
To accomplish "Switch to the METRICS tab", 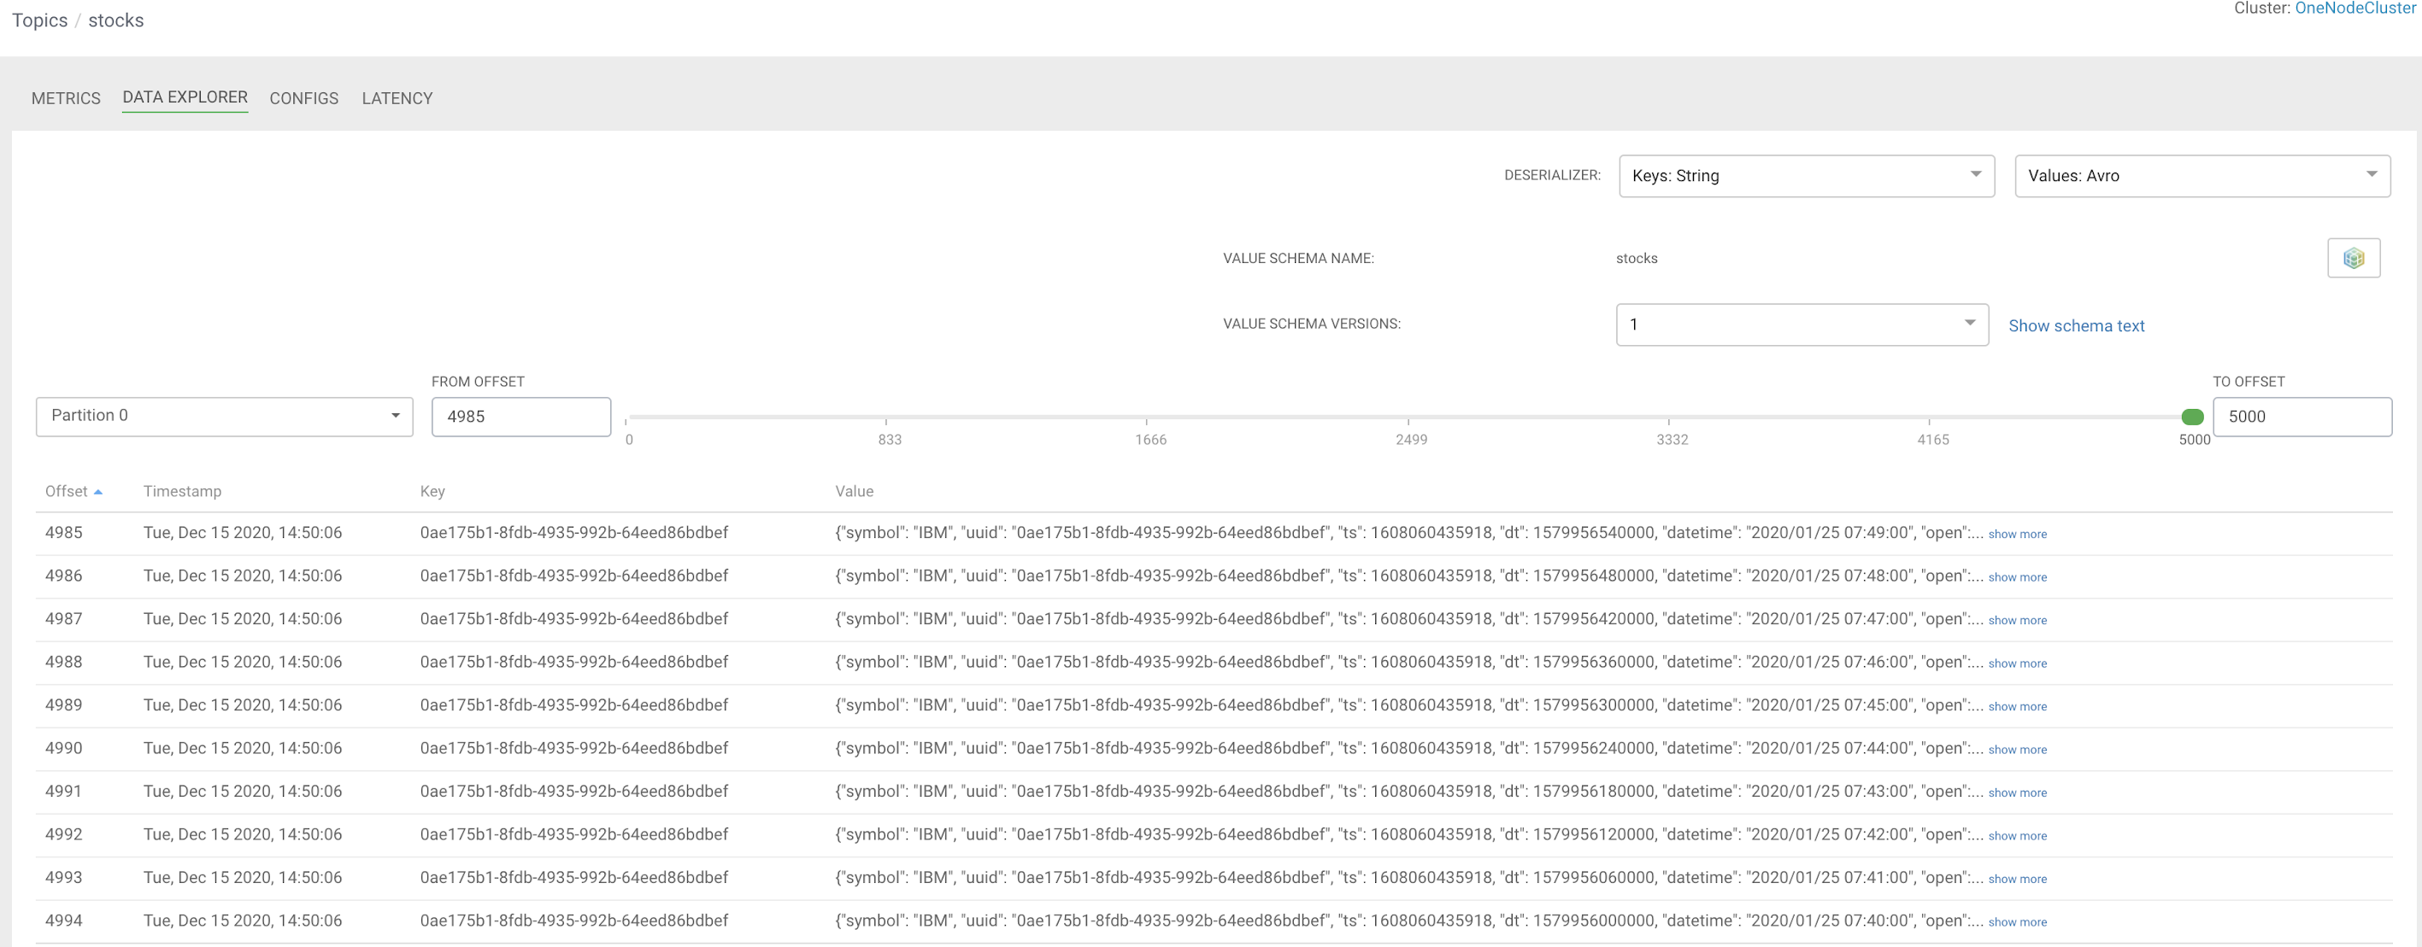I will [66, 99].
